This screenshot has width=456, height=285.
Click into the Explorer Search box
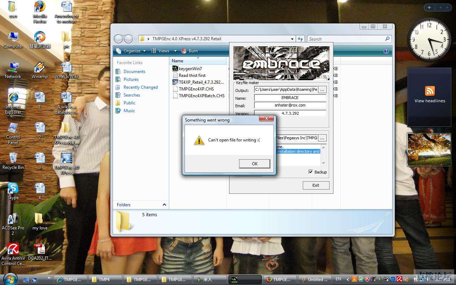coord(346,39)
